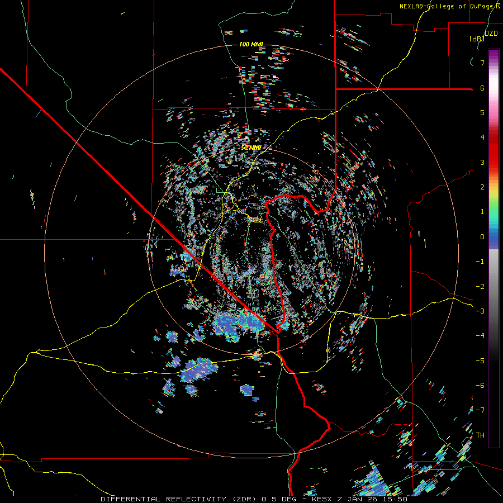Click the -4 value on the color scale
Screen dimensions: 503x503
point(480,336)
